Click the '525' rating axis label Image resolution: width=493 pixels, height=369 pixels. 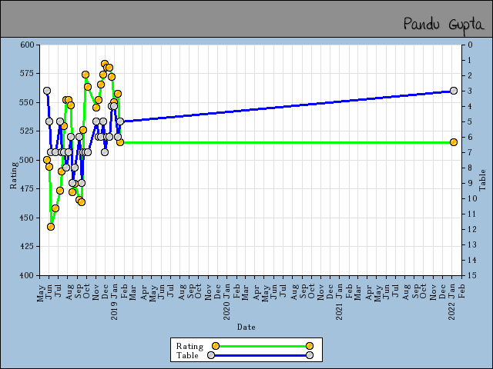tap(27, 131)
